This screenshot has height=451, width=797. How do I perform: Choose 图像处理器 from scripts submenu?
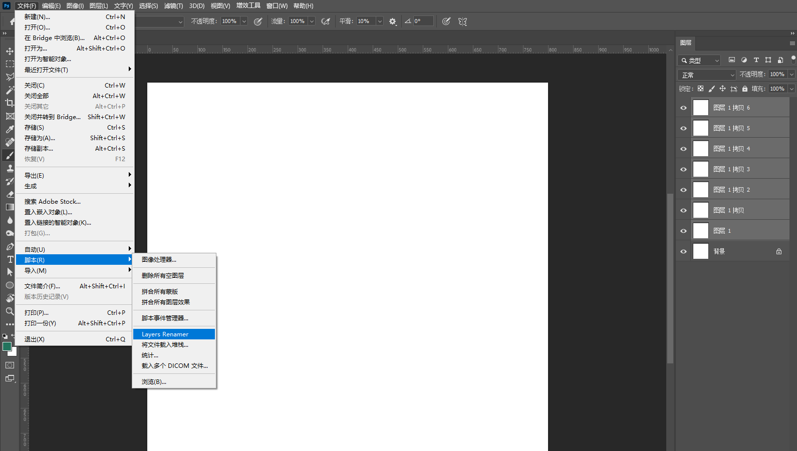coord(174,259)
